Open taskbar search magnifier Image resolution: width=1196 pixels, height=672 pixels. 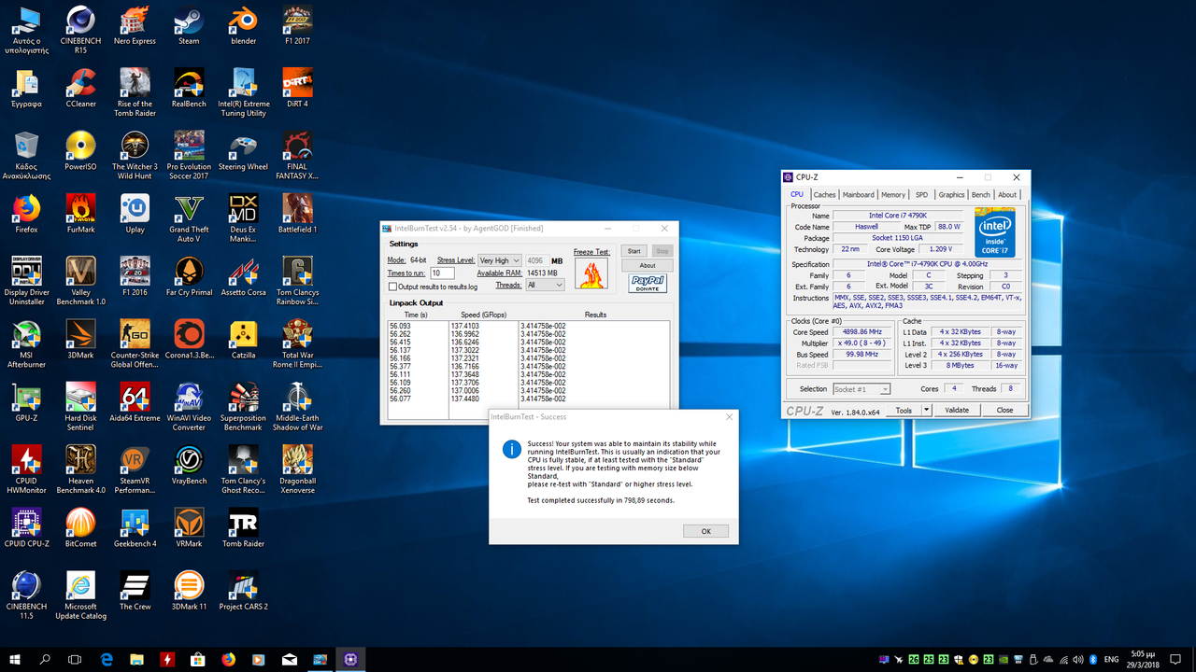click(x=45, y=659)
